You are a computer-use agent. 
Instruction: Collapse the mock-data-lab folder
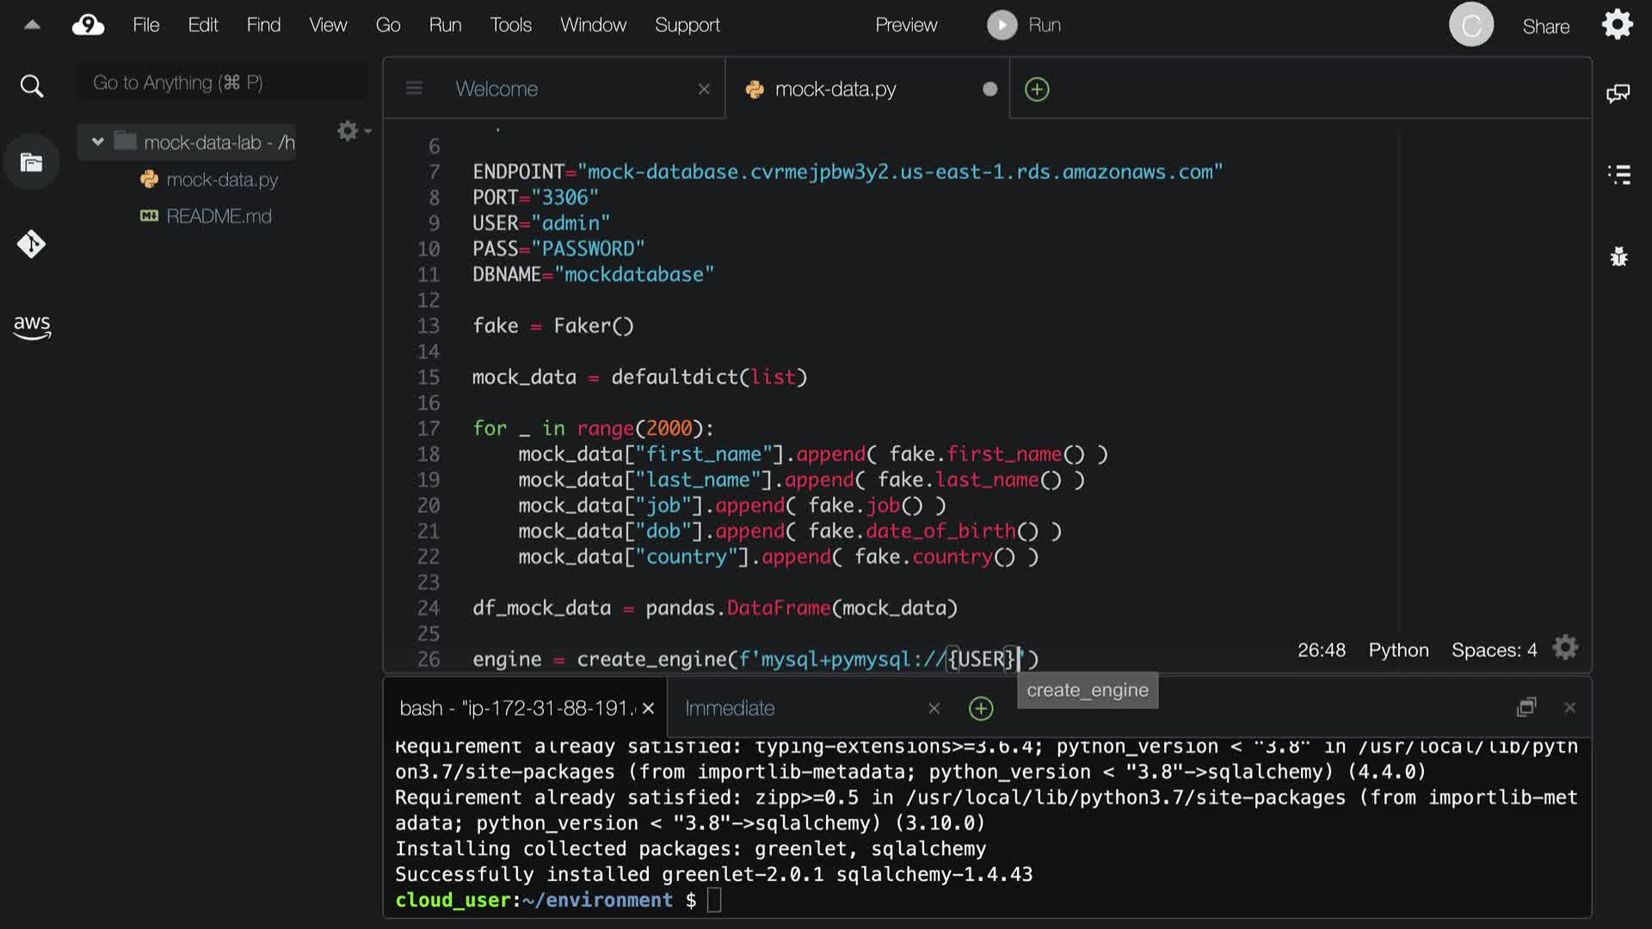[97, 142]
